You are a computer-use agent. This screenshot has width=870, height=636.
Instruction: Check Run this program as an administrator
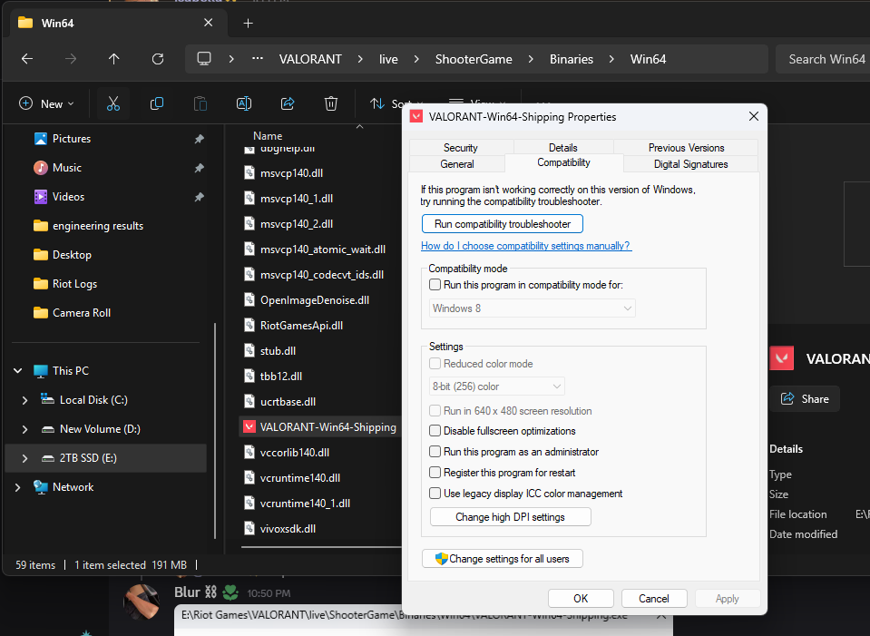(435, 452)
